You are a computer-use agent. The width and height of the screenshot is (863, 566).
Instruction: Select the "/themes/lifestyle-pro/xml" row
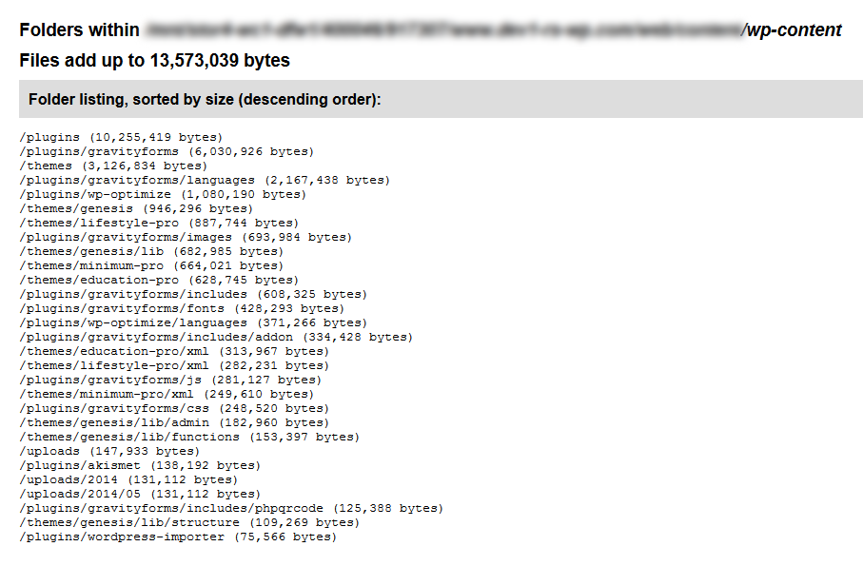click(174, 366)
